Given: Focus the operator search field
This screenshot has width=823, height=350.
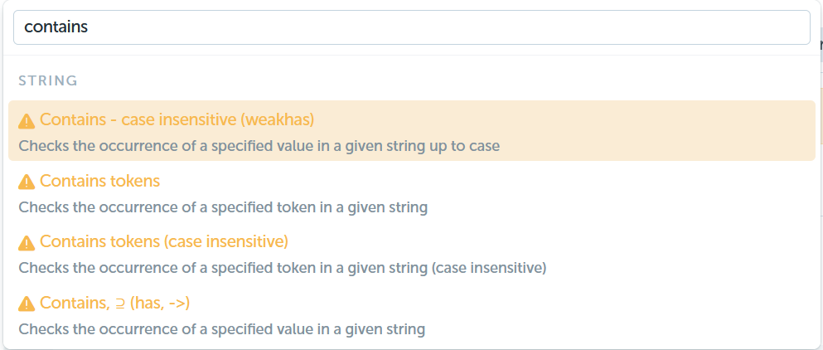Looking at the screenshot, I should coord(411,27).
